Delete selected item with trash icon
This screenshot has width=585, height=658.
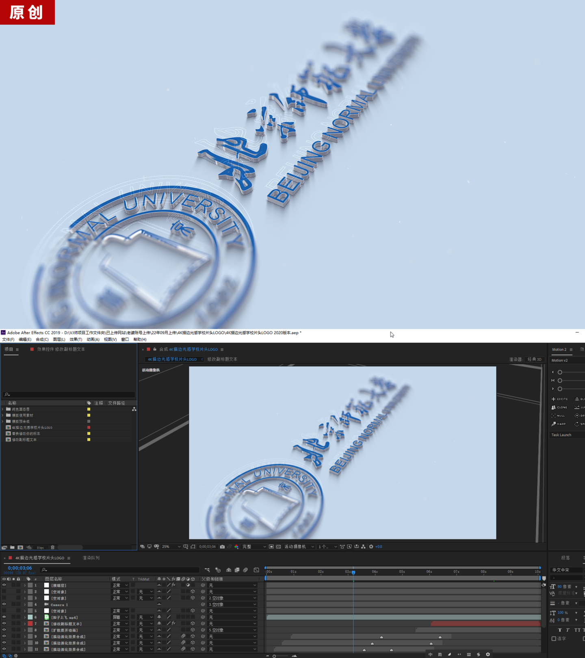coord(52,547)
